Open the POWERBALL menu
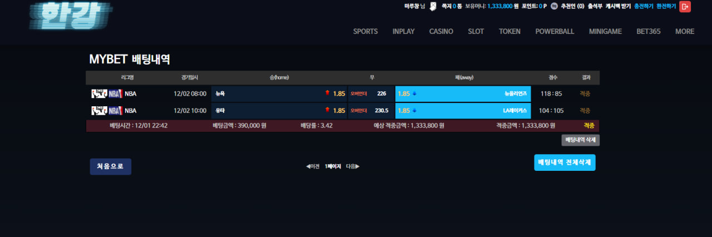The height and width of the screenshot is (237, 712). click(555, 32)
